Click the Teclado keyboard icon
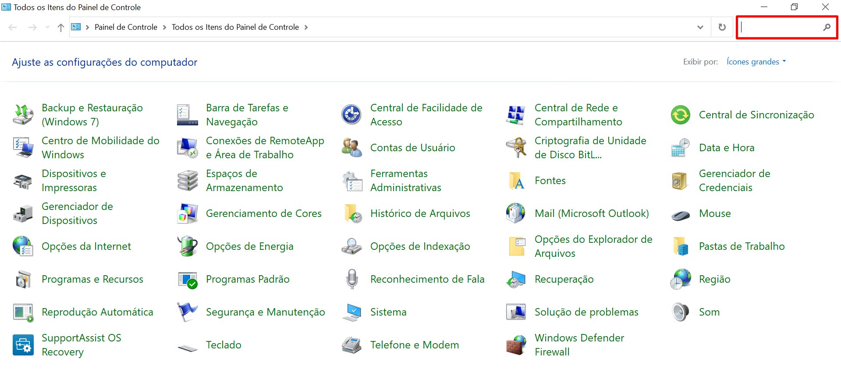 tap(188, 348)
